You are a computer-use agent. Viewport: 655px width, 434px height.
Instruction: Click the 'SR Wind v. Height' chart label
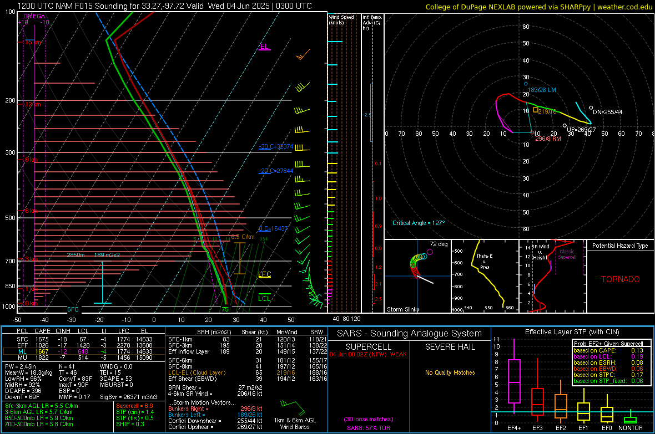tap(540, 252)
